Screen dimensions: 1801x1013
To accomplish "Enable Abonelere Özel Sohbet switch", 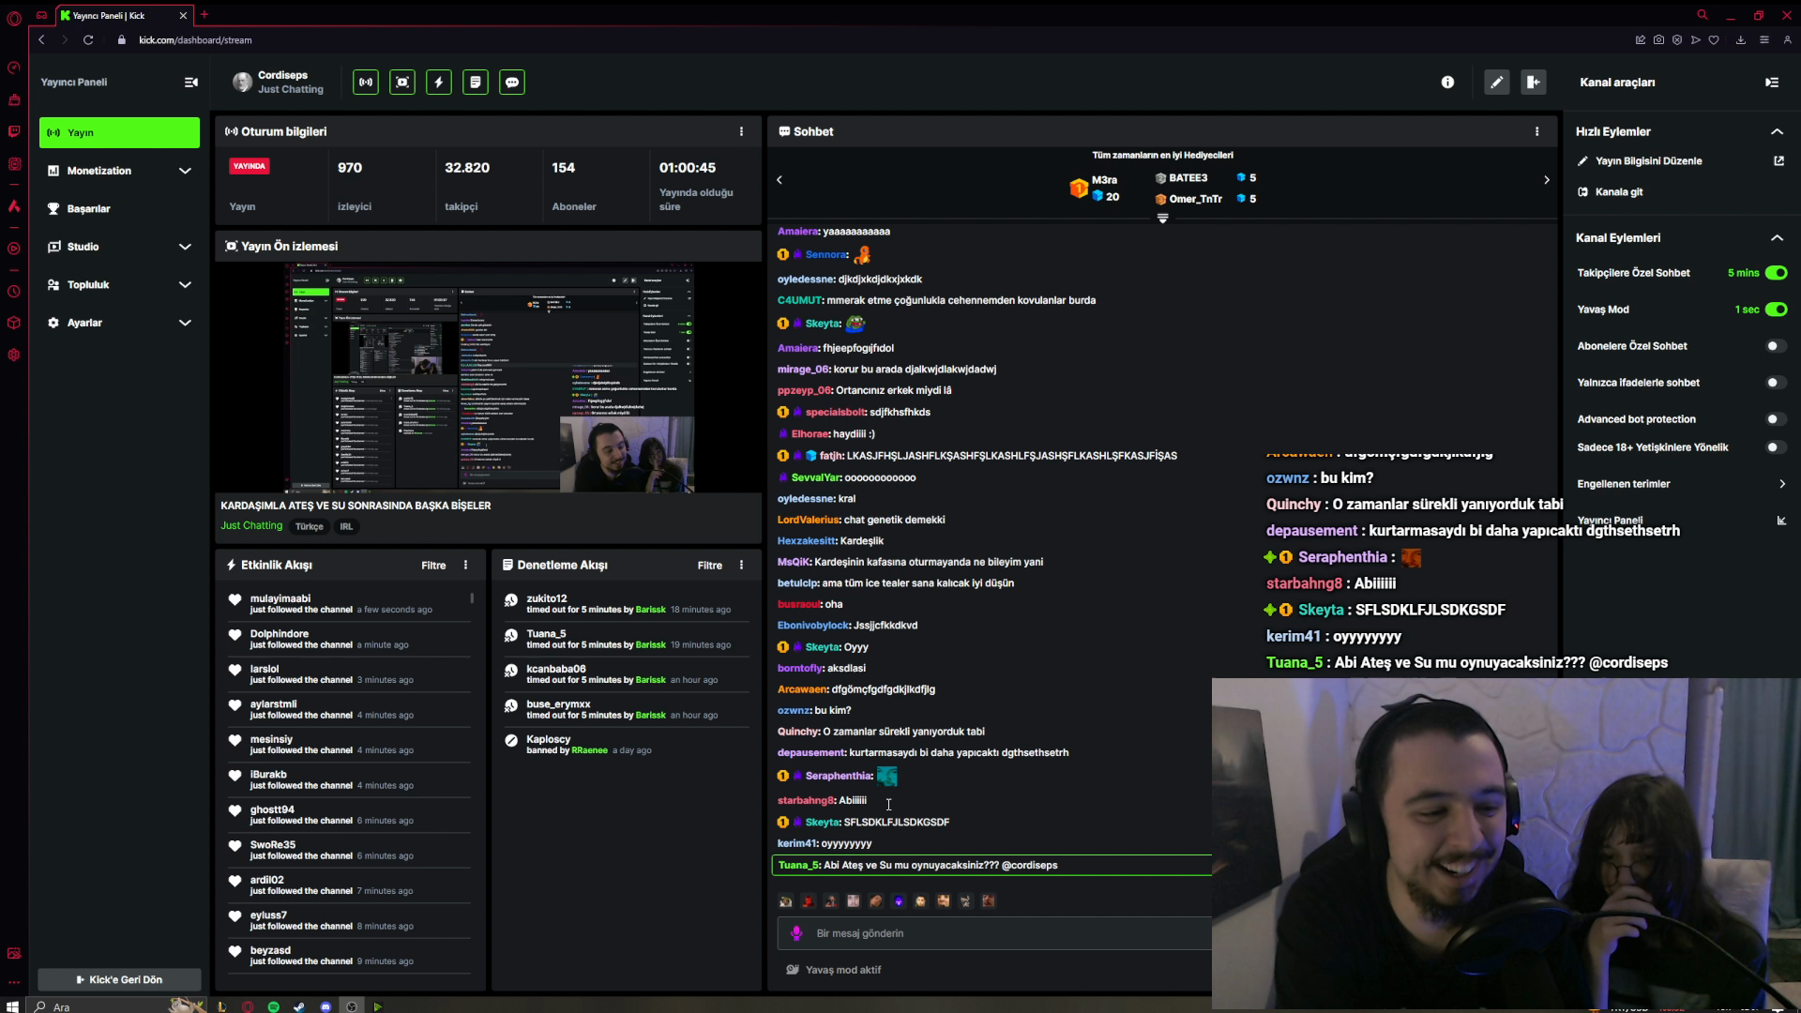I will point(1776,346).
